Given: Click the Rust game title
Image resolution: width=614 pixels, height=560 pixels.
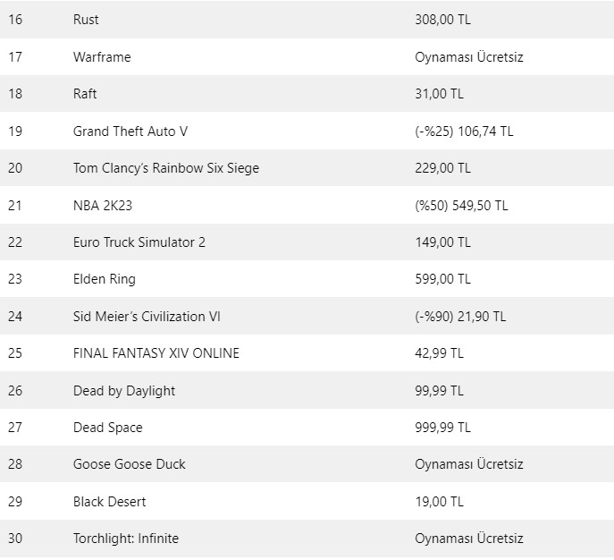Looking at the screenshot, I should pos(86,20).
